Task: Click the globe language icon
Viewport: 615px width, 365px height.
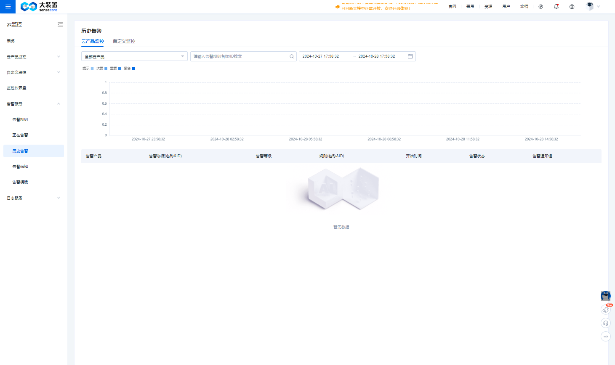Action: [x=572, y=7]
